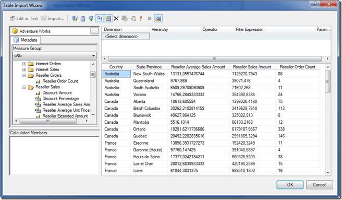
Task: Click the metadata tree vertical scrollbar
Action: (93, 75)
